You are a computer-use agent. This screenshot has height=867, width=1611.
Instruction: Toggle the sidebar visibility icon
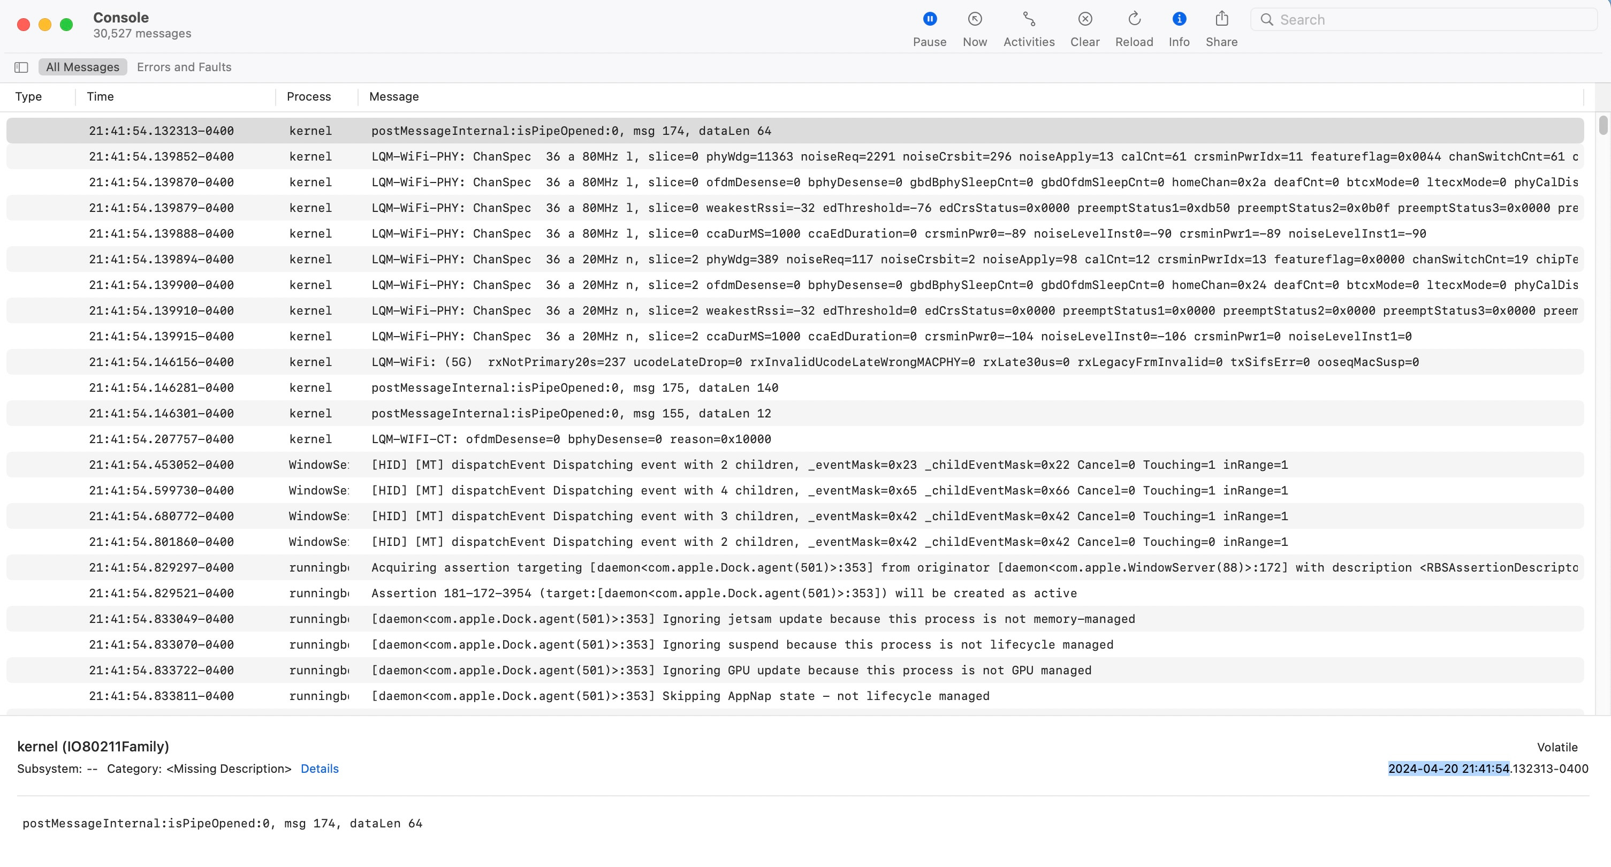click(21, 67)
